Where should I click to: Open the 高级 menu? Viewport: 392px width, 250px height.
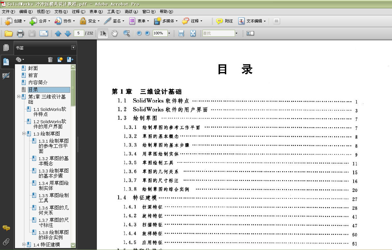coord(131,12)
